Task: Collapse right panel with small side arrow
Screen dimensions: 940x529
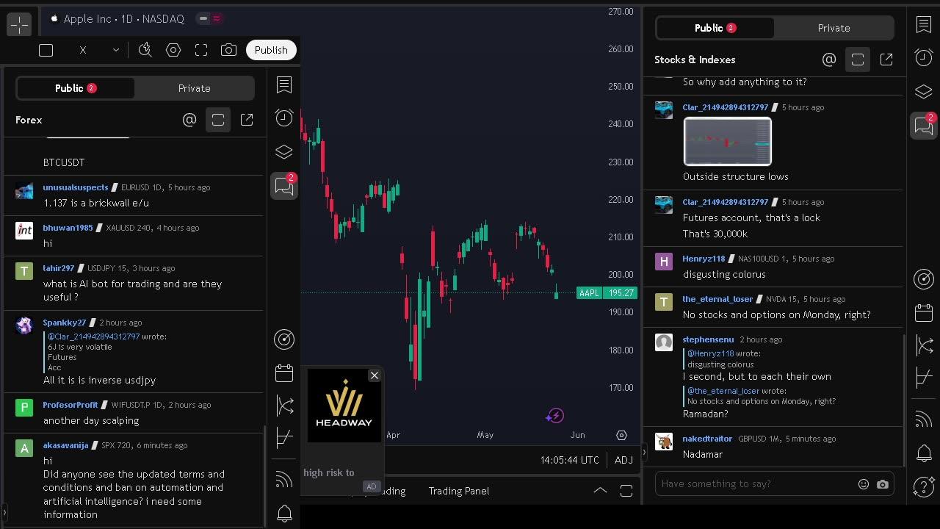Action: tap(644, 452)
